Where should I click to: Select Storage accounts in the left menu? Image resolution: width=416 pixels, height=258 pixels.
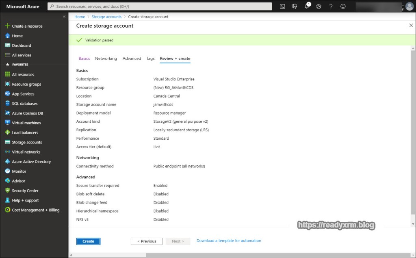(27, 142)
